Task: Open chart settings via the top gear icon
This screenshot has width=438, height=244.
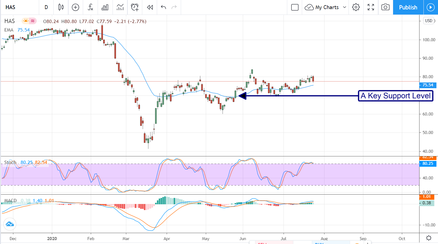Action: (x=356, y=7)
